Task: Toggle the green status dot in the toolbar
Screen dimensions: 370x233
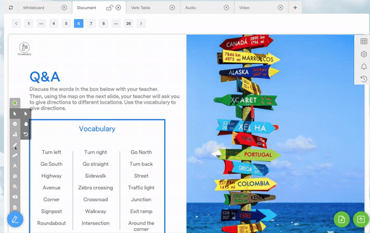Action: point(15,103)
